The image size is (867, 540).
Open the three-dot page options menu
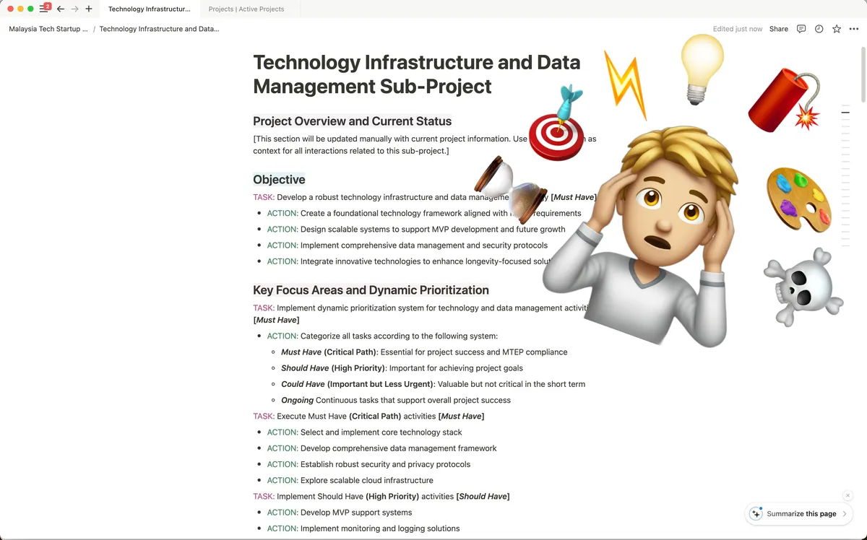tap(853, 29)
